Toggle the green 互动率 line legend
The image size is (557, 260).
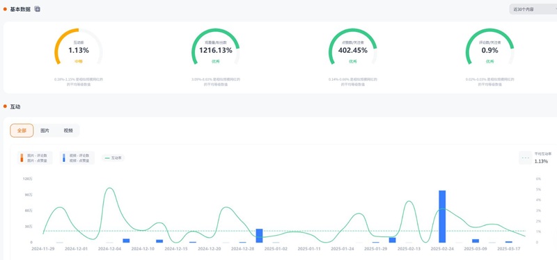[113, 158]
